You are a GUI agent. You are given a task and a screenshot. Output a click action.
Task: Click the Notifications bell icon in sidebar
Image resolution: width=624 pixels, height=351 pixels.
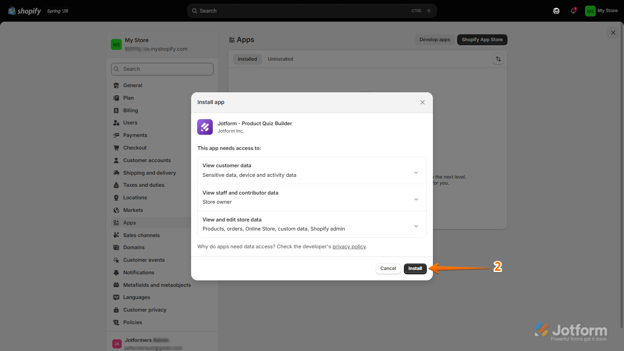(x=116, y=273)
